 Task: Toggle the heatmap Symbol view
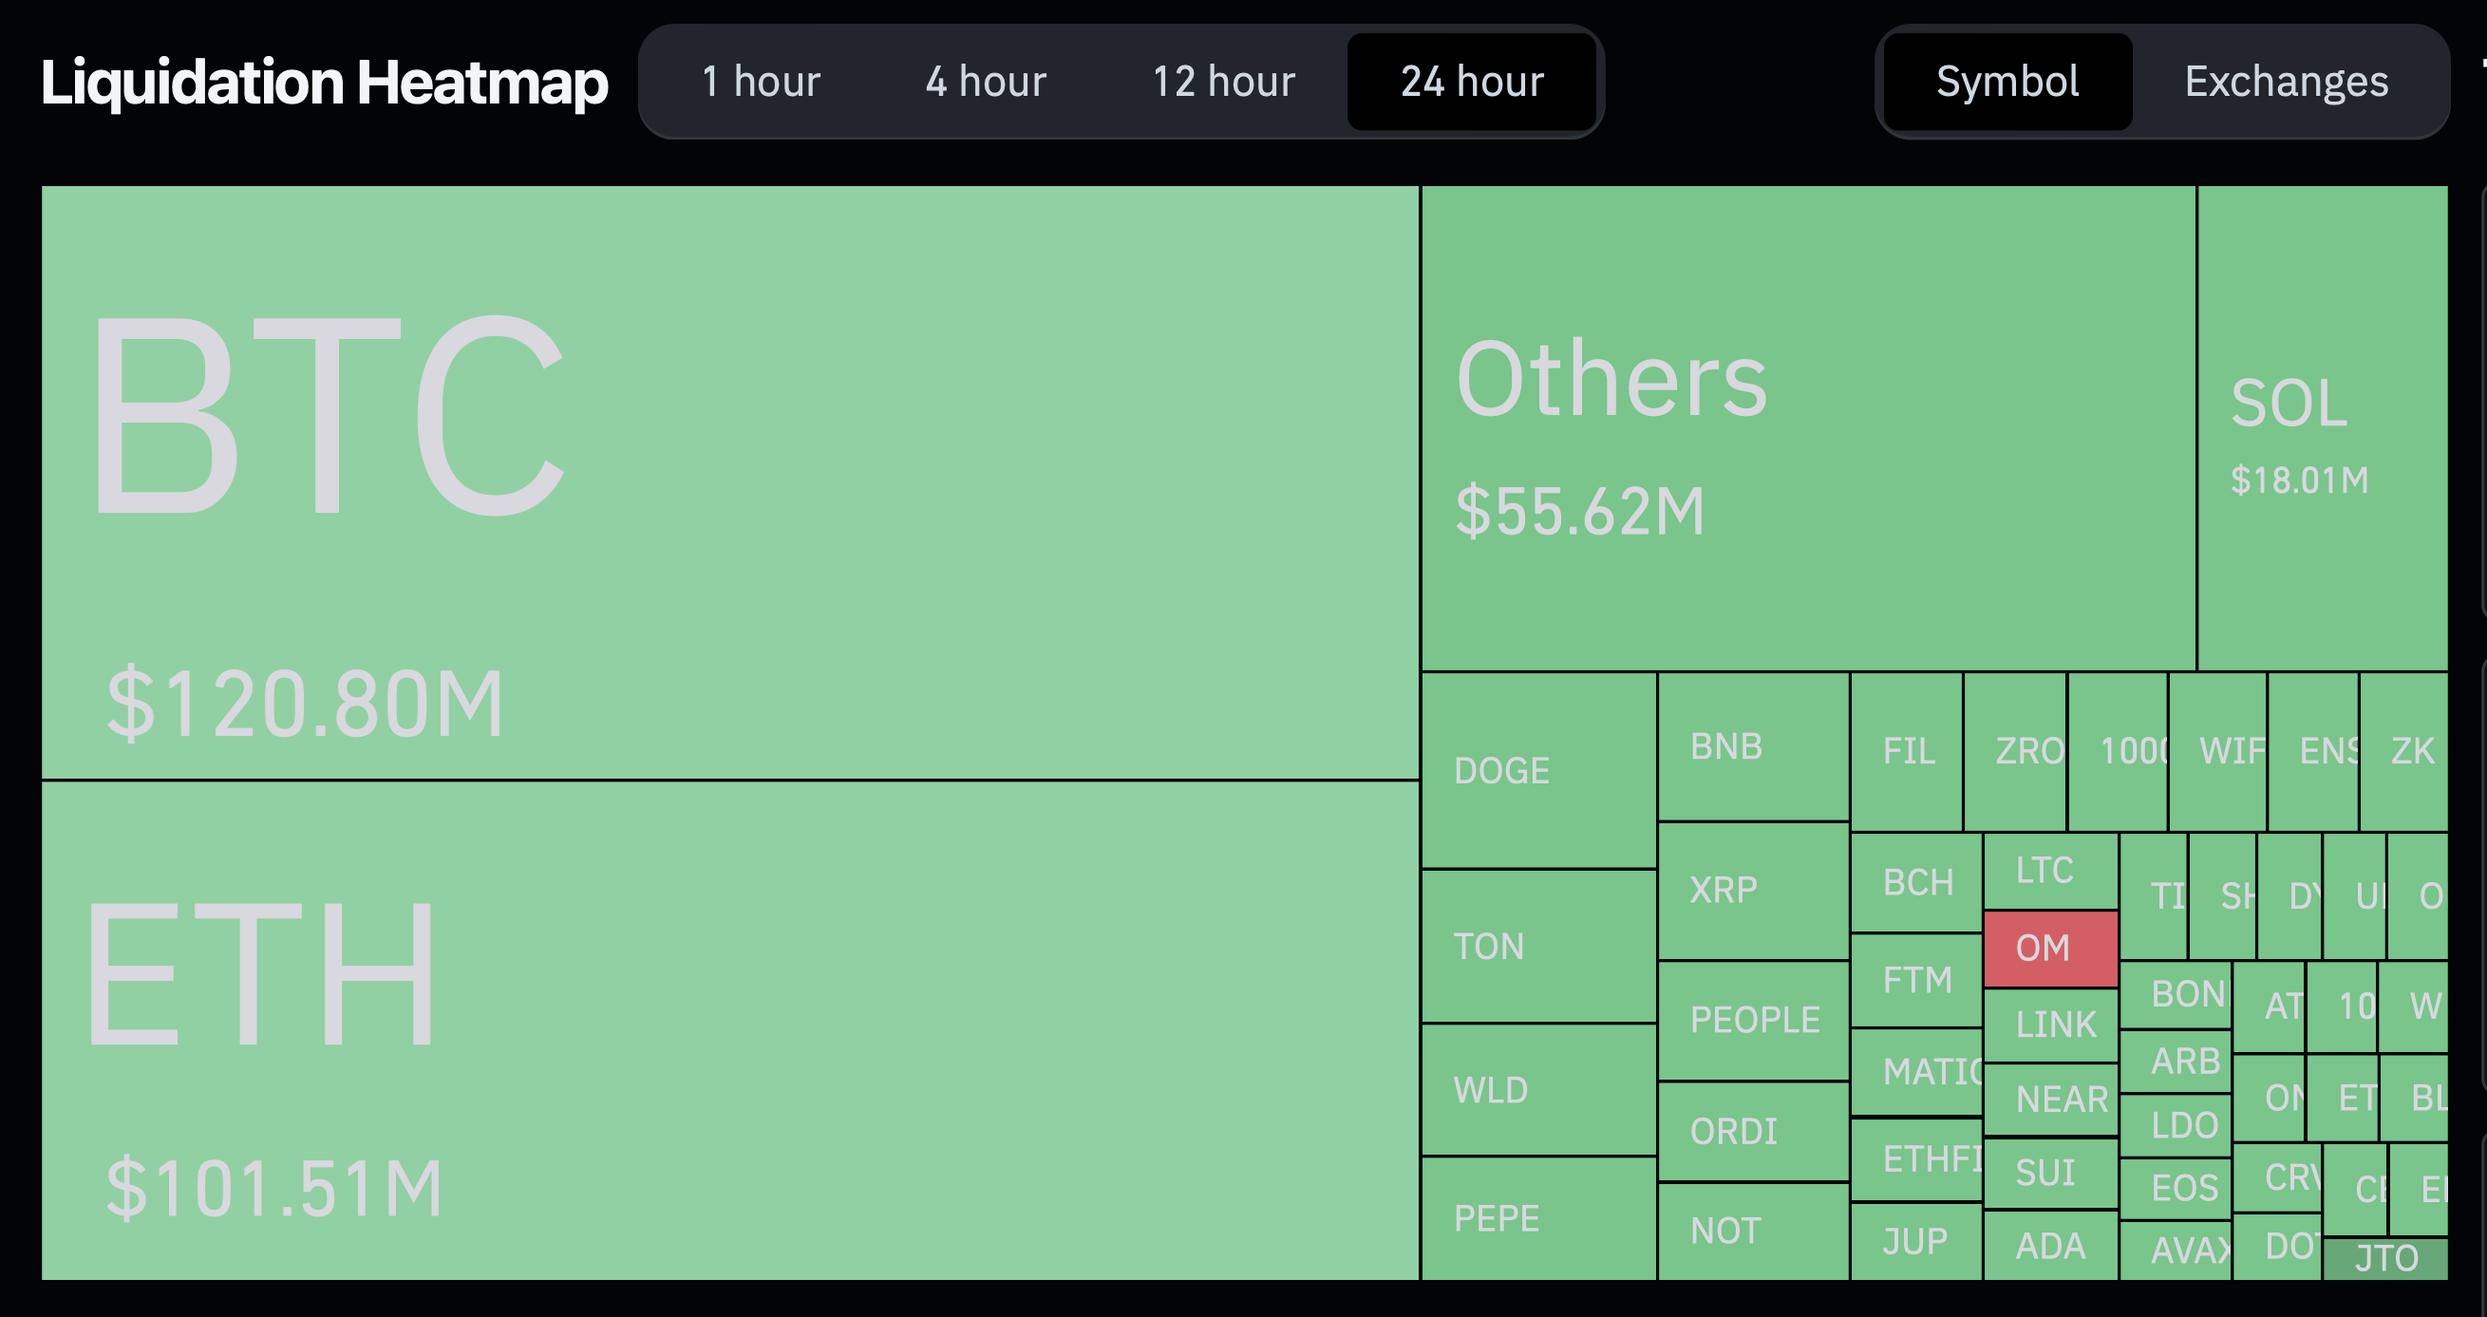2005,81
